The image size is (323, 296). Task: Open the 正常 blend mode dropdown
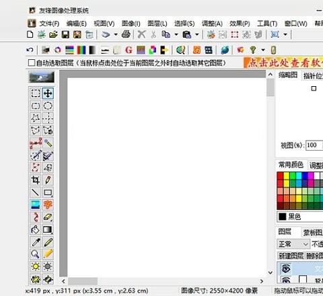[x=293, y=244]
